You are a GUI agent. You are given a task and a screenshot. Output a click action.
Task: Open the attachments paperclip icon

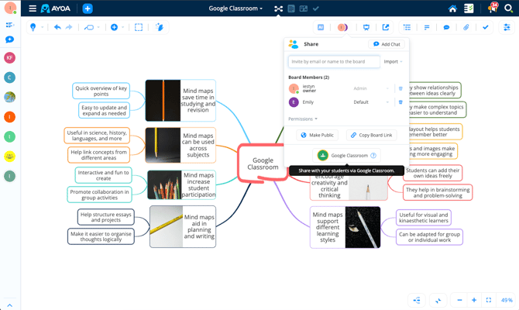pyautogui.click(x=466, y=27)
